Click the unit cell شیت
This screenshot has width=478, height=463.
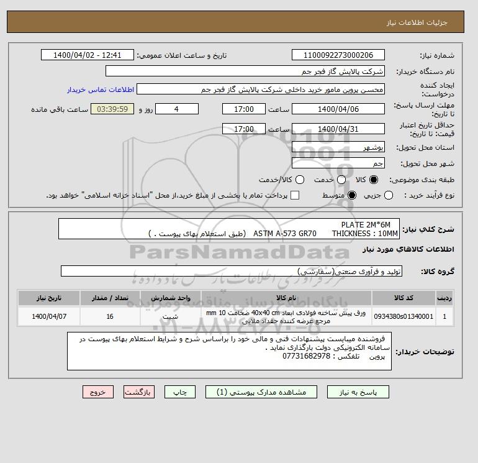tap(171, 316)
